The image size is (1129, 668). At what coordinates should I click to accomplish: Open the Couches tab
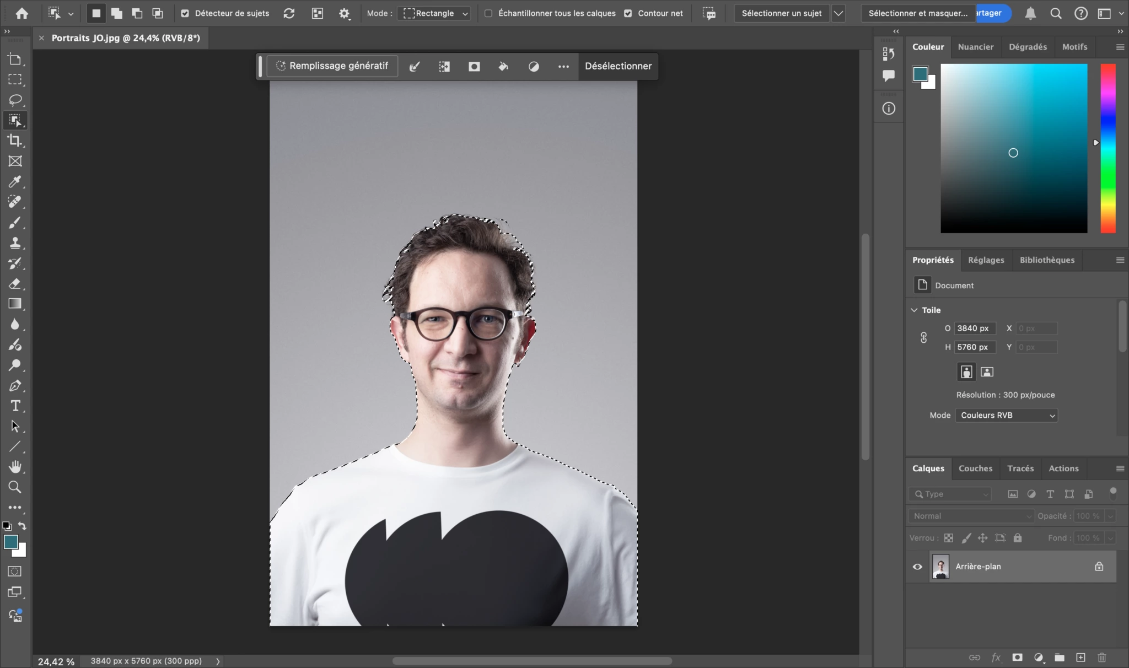pyautogui.click(x=975, y=468)
